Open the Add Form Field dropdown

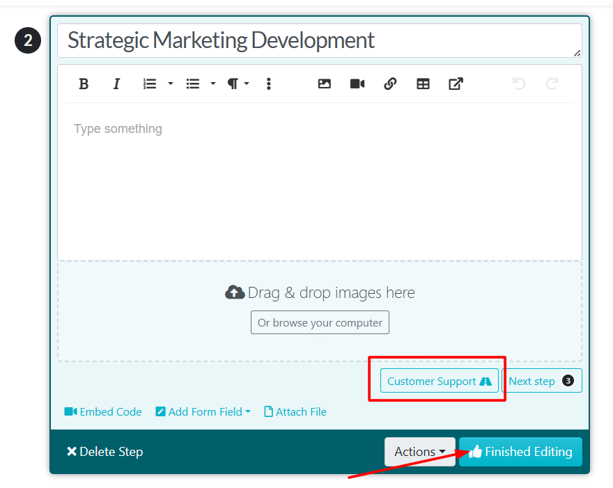(203, 411)
